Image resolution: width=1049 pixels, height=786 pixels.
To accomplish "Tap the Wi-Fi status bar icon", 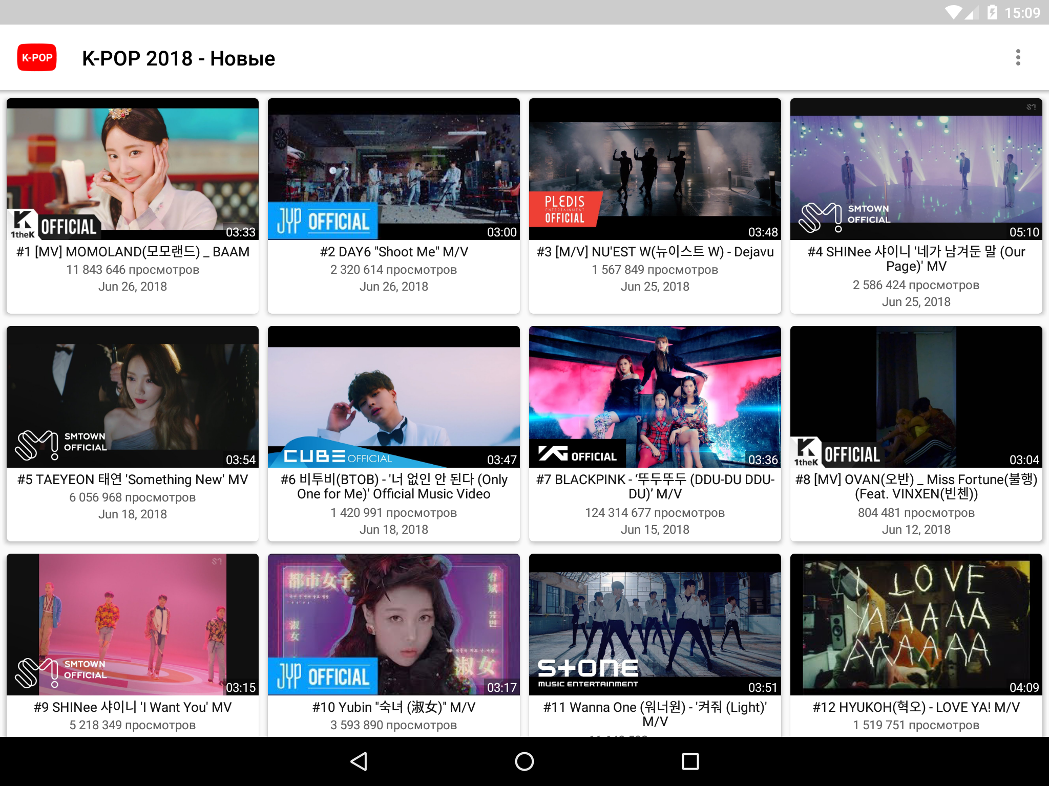I will tap(953, 12).
